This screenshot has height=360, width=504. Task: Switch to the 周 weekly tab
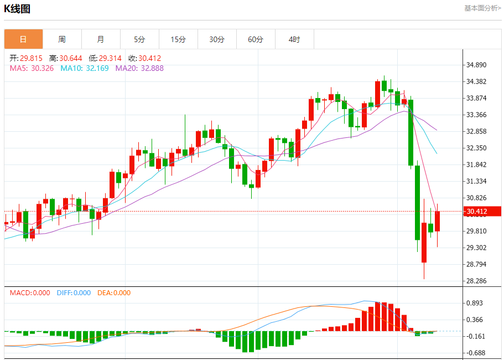click(62, 39)
